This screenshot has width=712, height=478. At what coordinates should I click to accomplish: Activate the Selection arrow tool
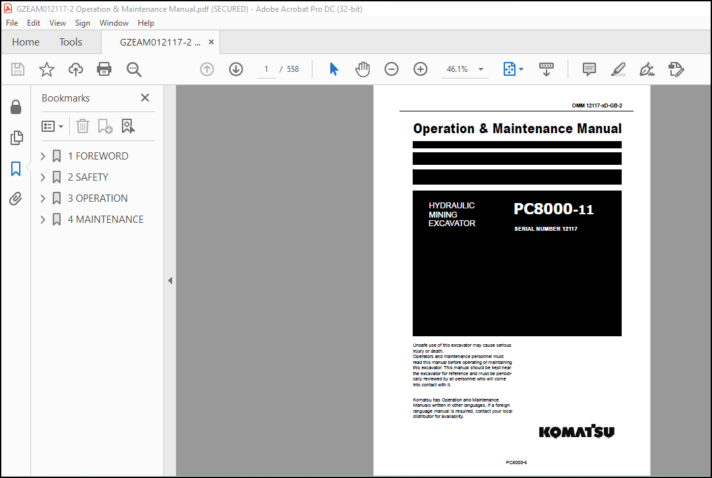click(334, 69)
